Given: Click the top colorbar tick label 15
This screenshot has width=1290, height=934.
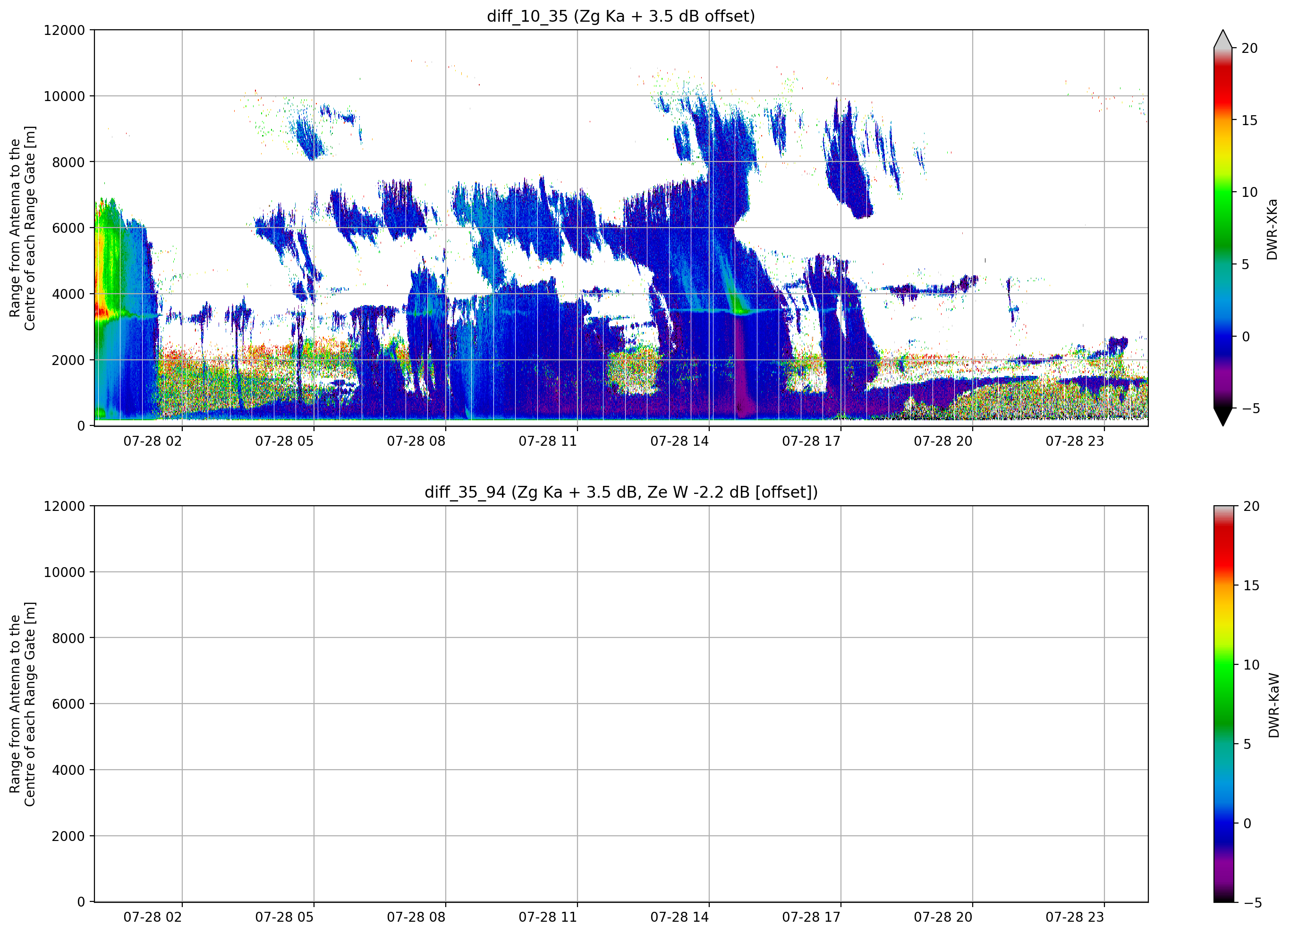Looking at the screenshot, I should coord(1249,120).
